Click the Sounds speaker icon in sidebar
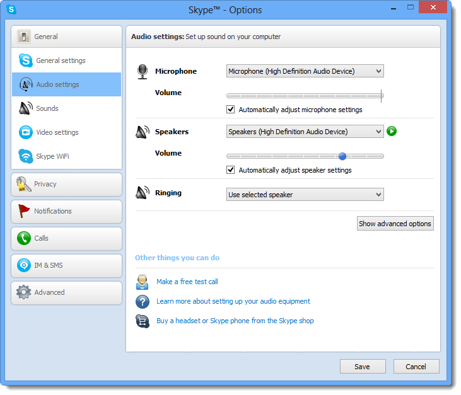This screenshot has width=461, height=395. (26, 108)
